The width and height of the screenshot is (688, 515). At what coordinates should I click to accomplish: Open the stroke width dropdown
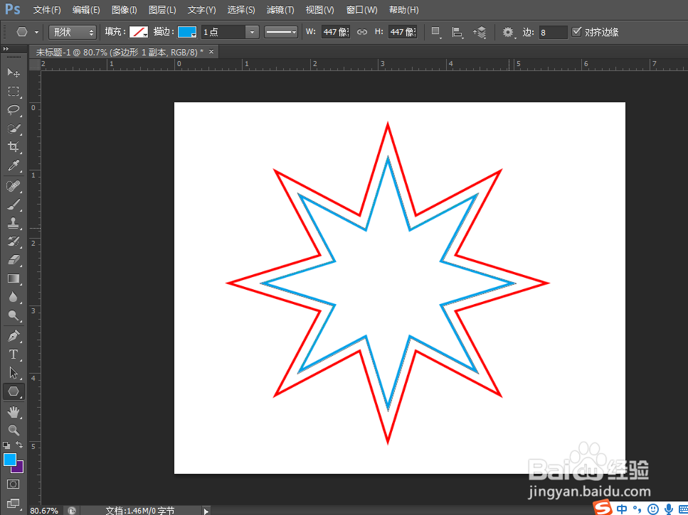click(x=252, y=32)
